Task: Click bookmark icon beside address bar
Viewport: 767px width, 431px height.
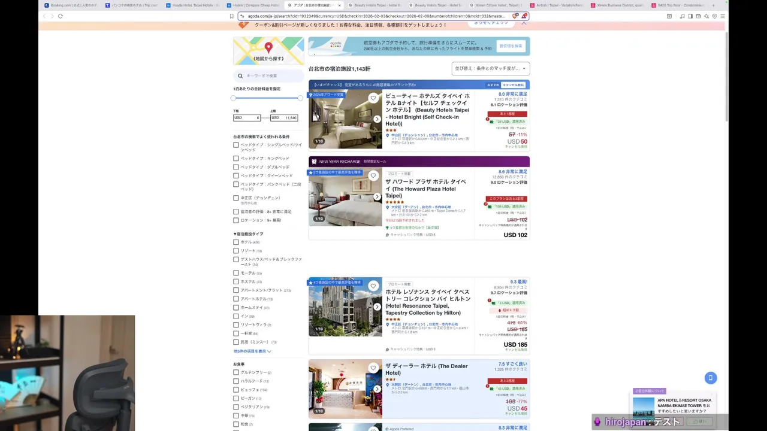Action: point(232,16)
